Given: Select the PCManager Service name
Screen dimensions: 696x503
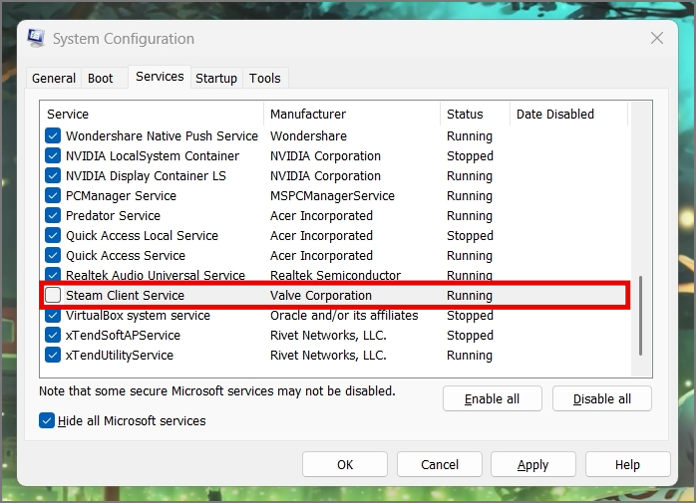Looking at the screenshot, I should pyautogui.click(x=121, y=196).
